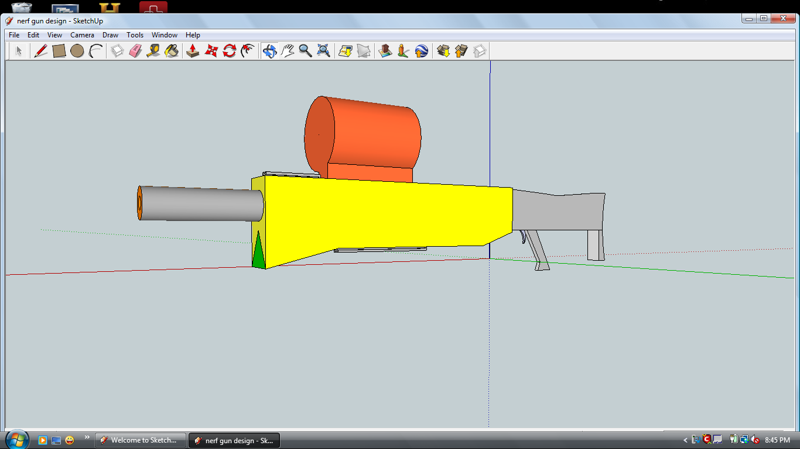Select the Circle tool
The height and width of the screenshot is (449, 800).
[77, 51]
